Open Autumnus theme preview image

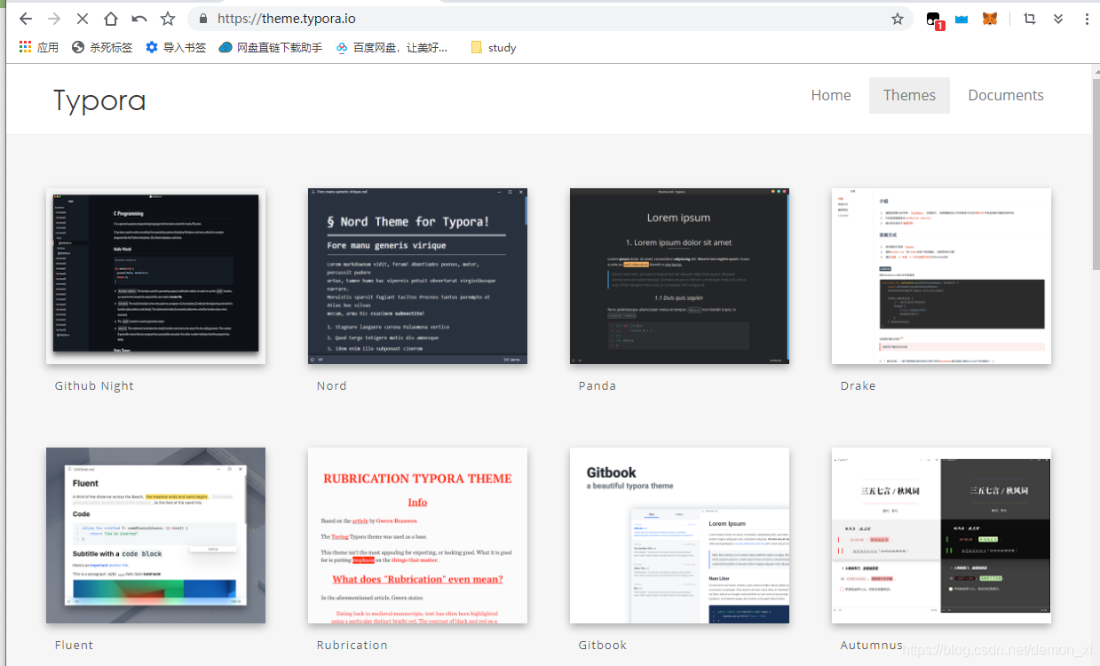(x=941, y=535)
